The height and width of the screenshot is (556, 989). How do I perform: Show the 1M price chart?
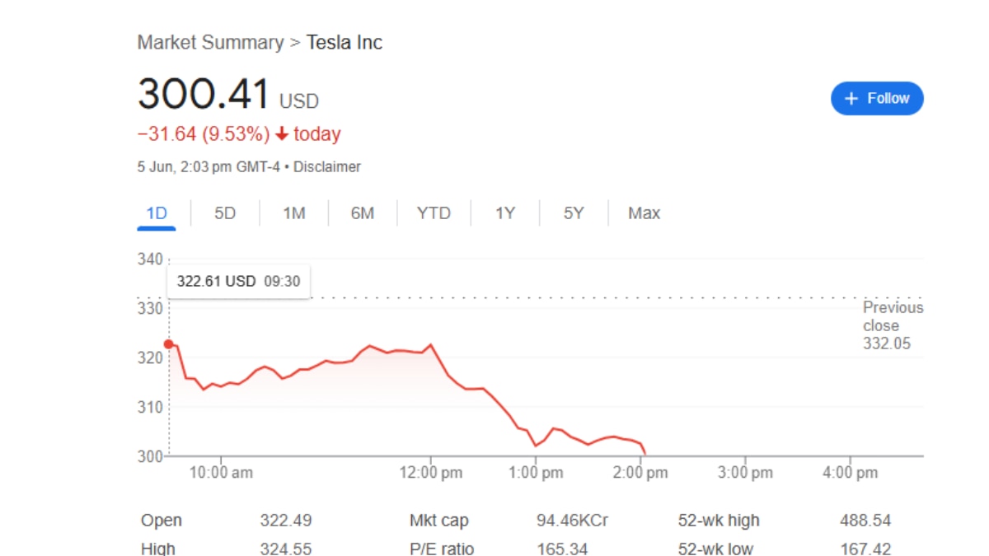294,213
